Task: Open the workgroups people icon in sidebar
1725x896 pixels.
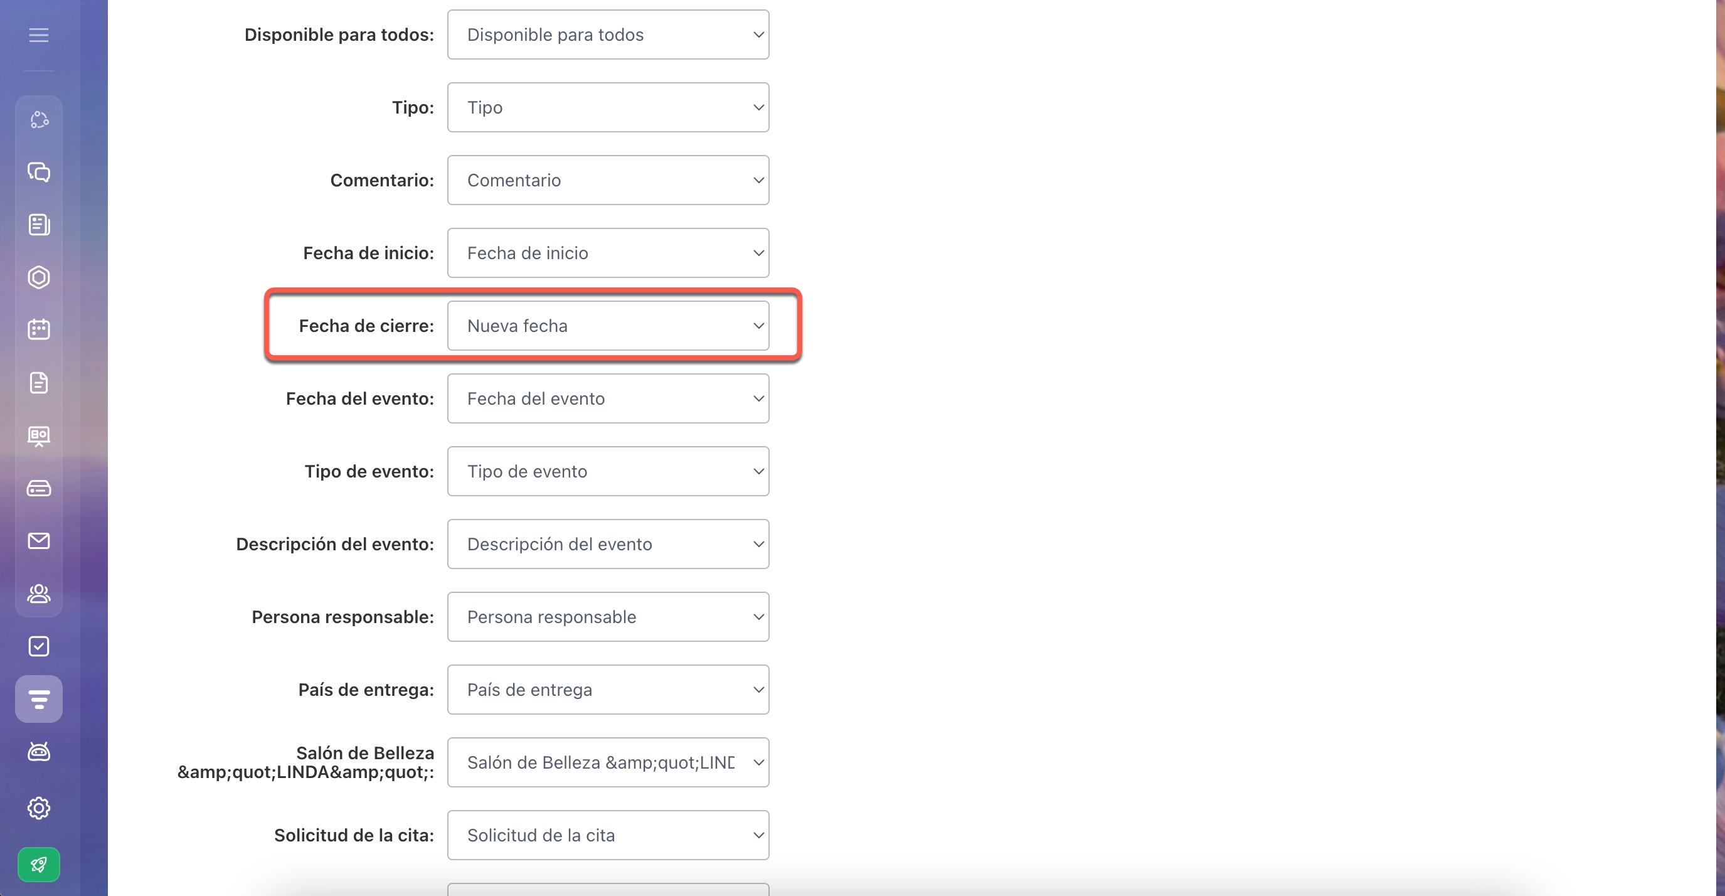Action: (39, 594)
